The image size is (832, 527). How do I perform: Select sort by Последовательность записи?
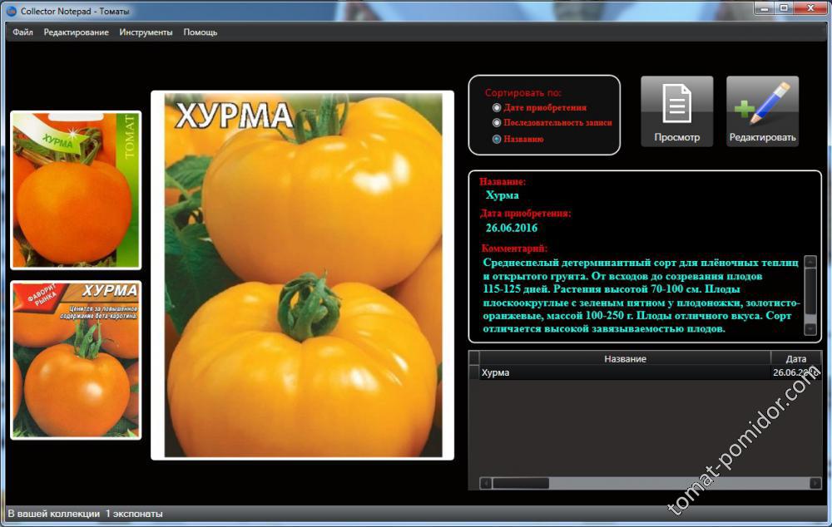[x=497, y=123]
